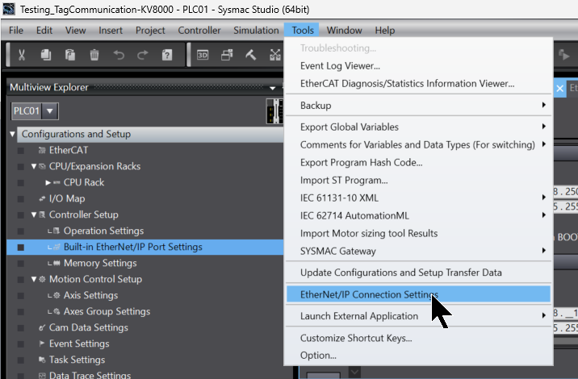This screenshot has height=379, width=578.
Task: Select Event Settings tree item
Action: pos(79,344)
